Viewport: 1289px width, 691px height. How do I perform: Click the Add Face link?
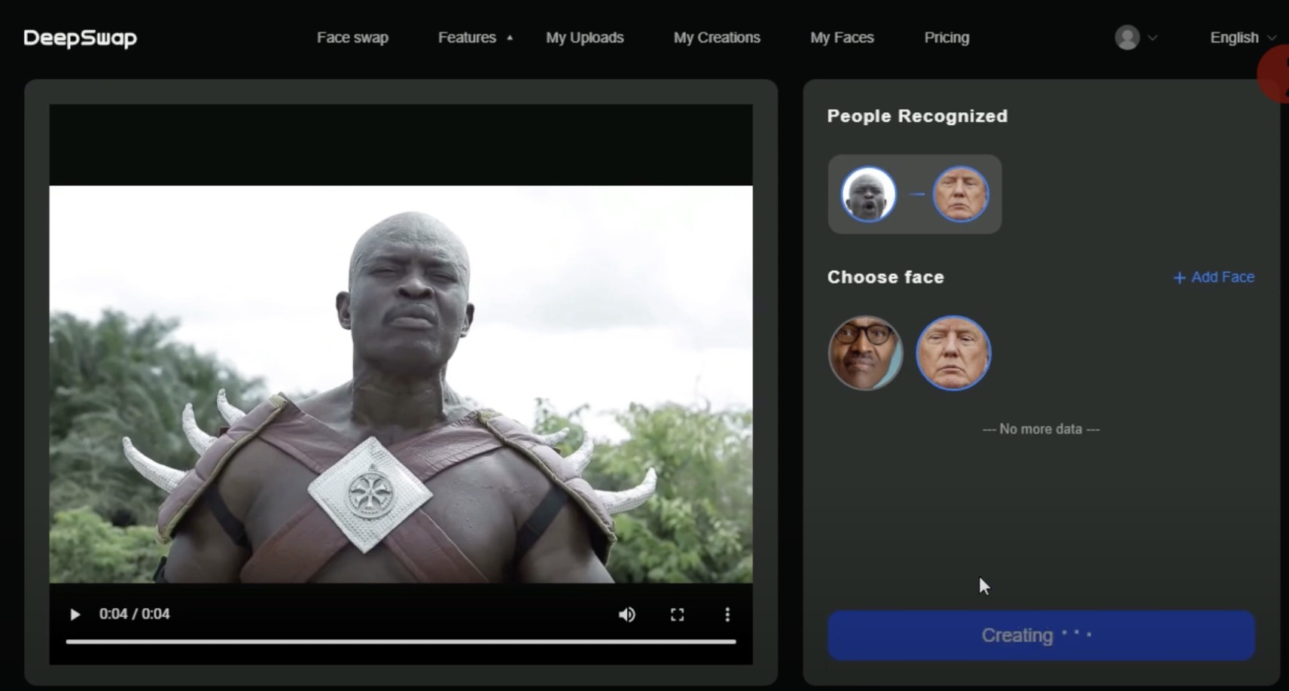click(x=1214, y=277)
